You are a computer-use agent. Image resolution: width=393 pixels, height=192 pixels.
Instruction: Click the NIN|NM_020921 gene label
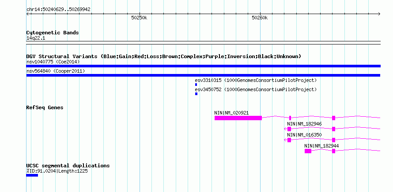point(231,113)
